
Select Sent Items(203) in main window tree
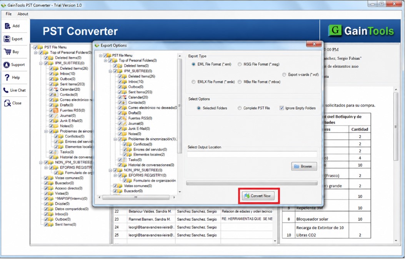point(72,84)
